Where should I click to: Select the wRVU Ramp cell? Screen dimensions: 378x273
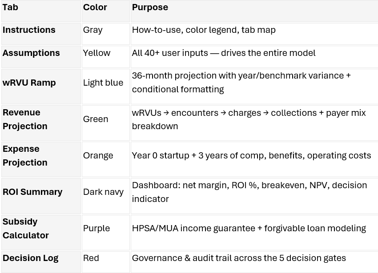[41, 87]
